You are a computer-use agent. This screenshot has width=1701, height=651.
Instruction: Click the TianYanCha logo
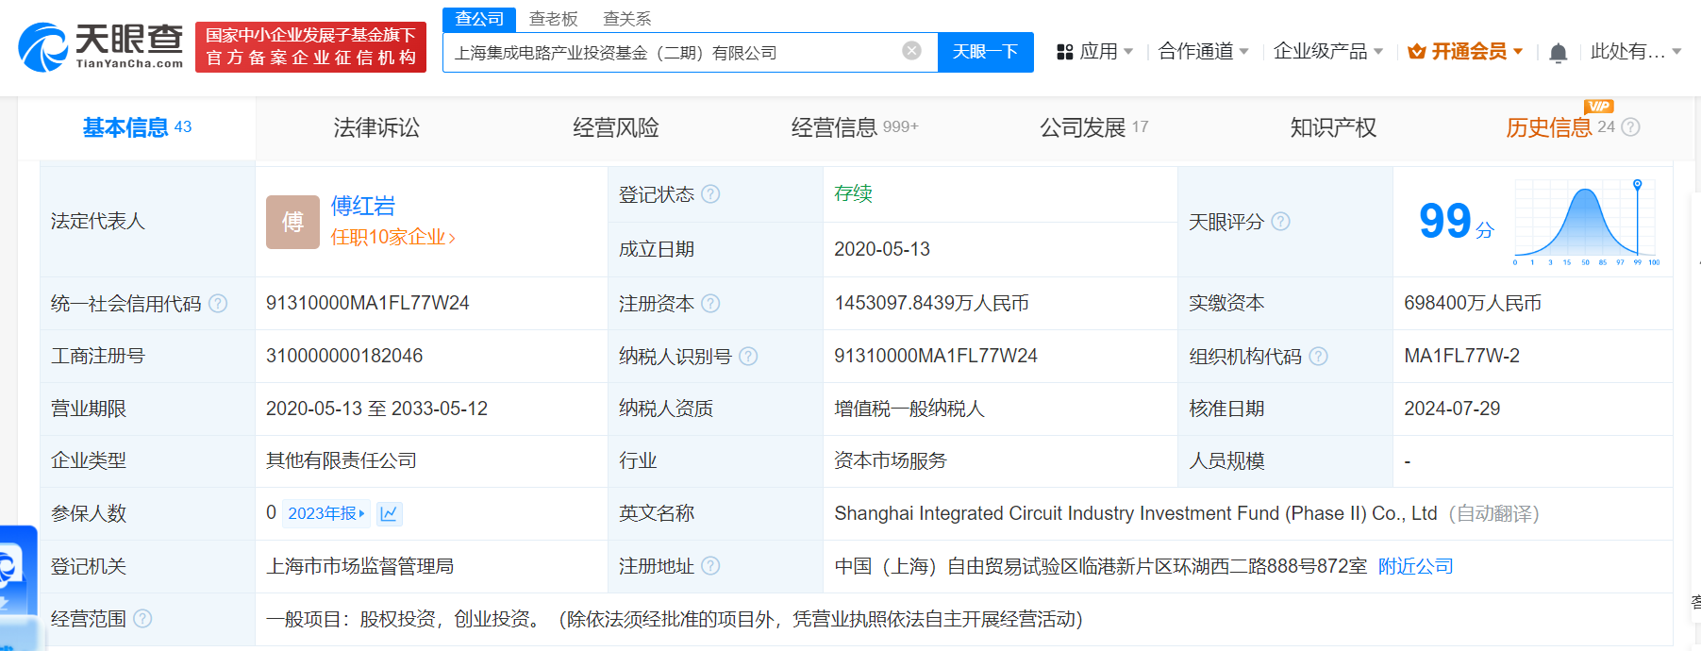[101, 46]
